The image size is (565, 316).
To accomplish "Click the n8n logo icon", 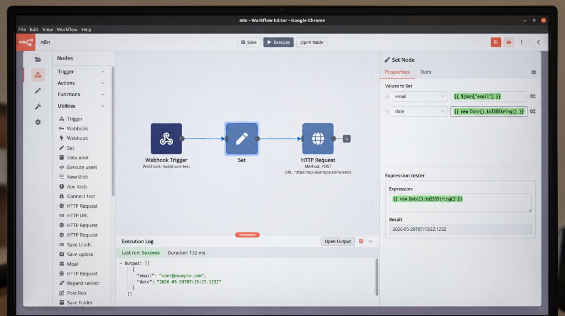I will (26, 42).
